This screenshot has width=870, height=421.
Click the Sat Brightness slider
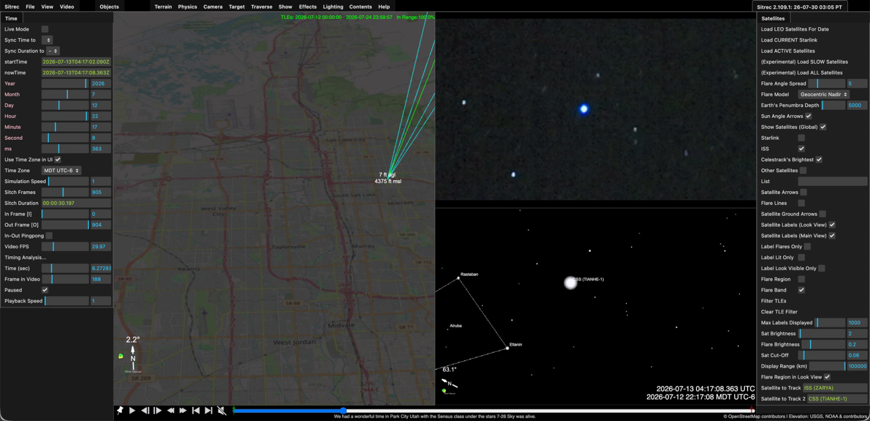tap(822, 334)
